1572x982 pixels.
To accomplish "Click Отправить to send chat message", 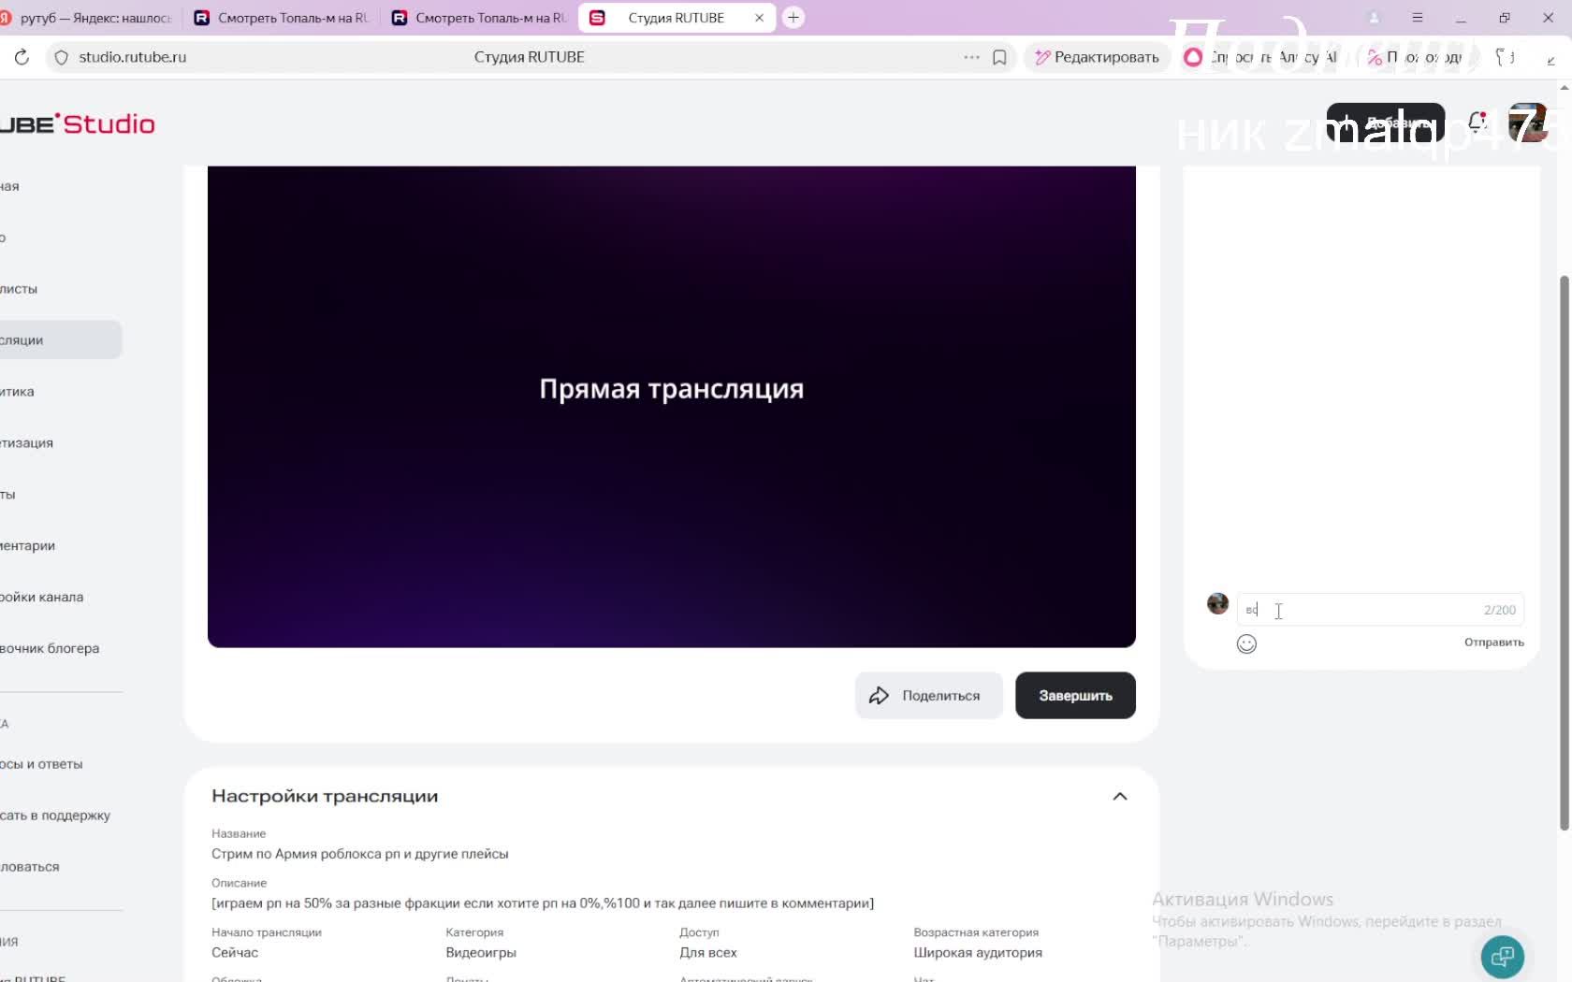I will tap(1493, 643).
